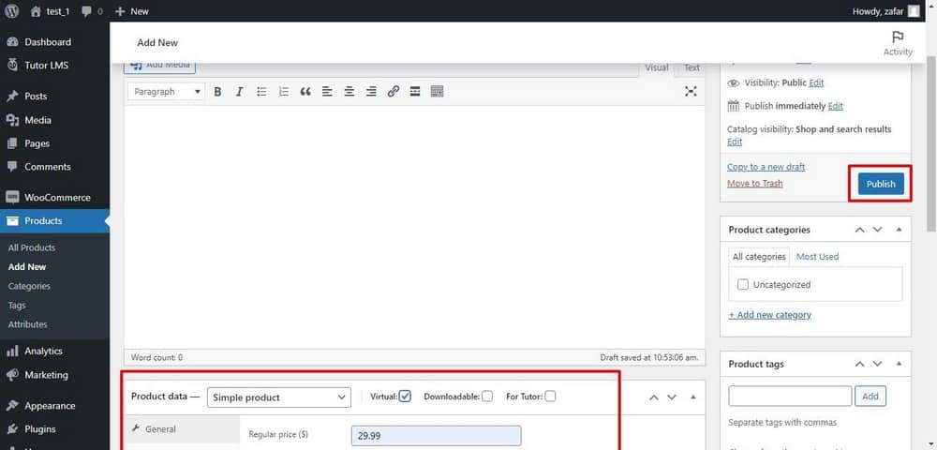Open comments bubble in admin bar

click(92, 10)
